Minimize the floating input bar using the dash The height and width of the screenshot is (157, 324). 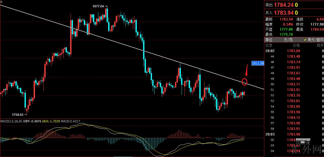pyautogui.click(x=308, y=140)
